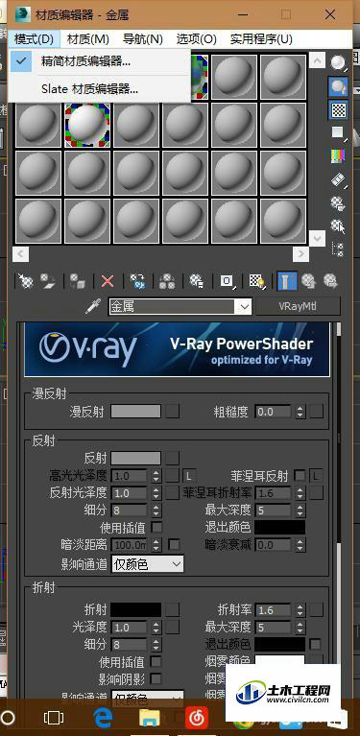Adjust the 粗糙度 spinner arrows
The image size is (360, 736).
pos(300,412)
